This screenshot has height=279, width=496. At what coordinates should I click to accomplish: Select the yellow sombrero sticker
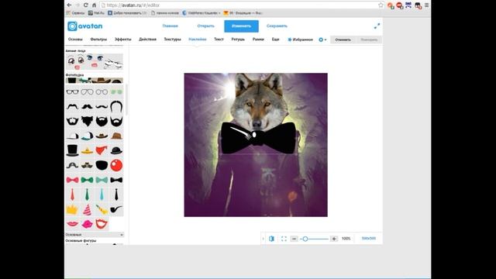tap(88, 151)
